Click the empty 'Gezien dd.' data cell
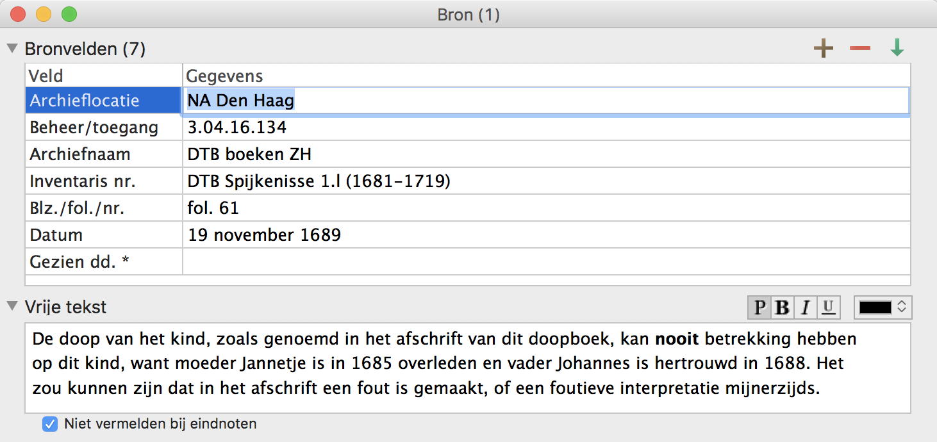937x442 pixels. pyautogui.click(x=546, y=261)
